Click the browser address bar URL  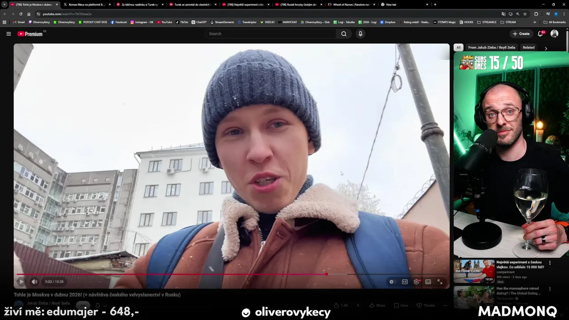[67, 14]
